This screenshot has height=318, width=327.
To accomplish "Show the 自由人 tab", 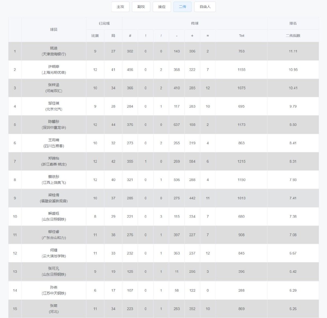I will [x=205, y=7].
